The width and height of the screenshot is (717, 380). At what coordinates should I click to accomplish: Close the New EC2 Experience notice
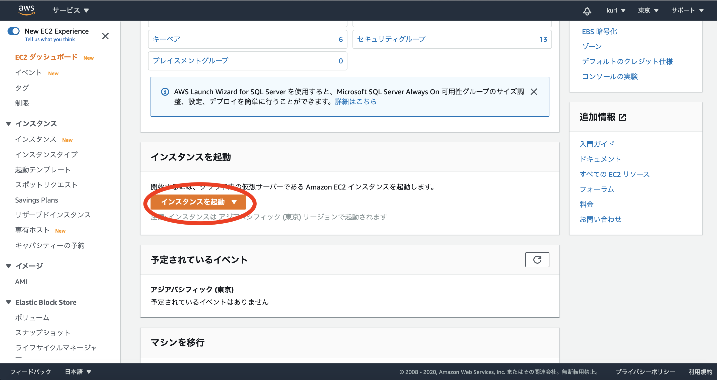(x=105, y=36)
